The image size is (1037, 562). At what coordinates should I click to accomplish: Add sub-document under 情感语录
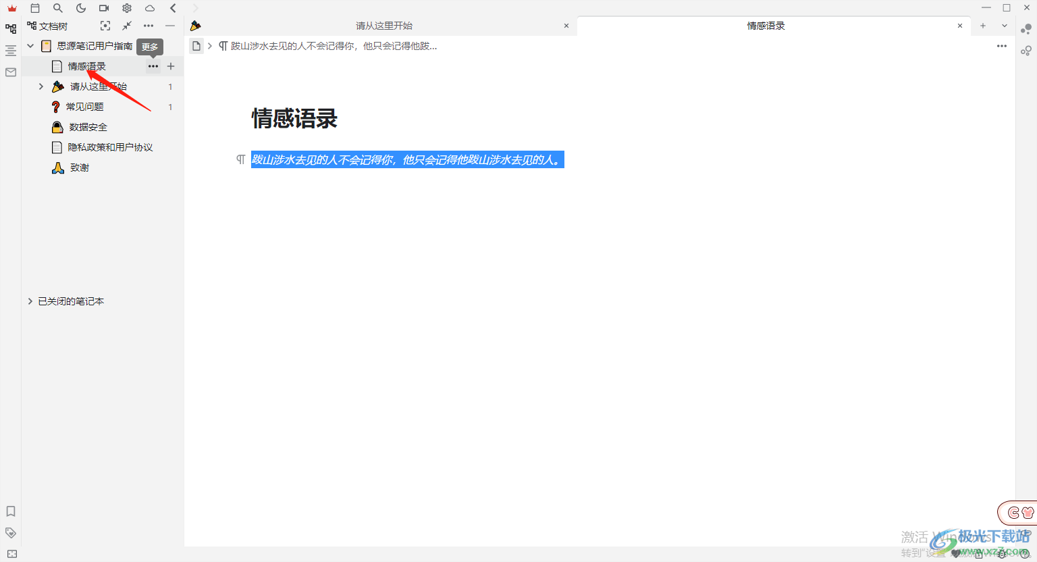pyautogui.click(x=171, y=66)
